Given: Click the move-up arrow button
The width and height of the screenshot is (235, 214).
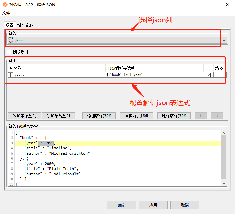Looking at the screenshot, I should coord(201,116).
